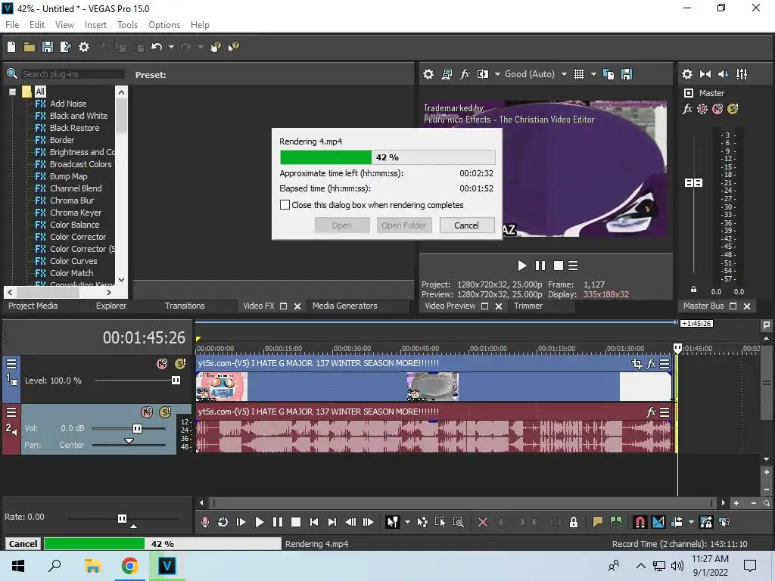Click the Overlays grid icon
Viewport: 775px width, 581px height.
pyautogui.click(x=579, y=74)
